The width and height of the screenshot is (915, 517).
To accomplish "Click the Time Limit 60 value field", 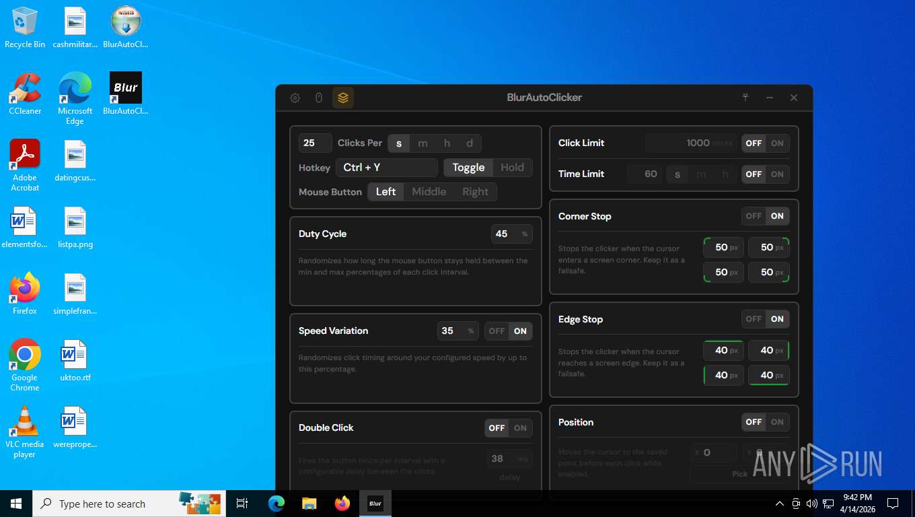I will tap(645, 174).
